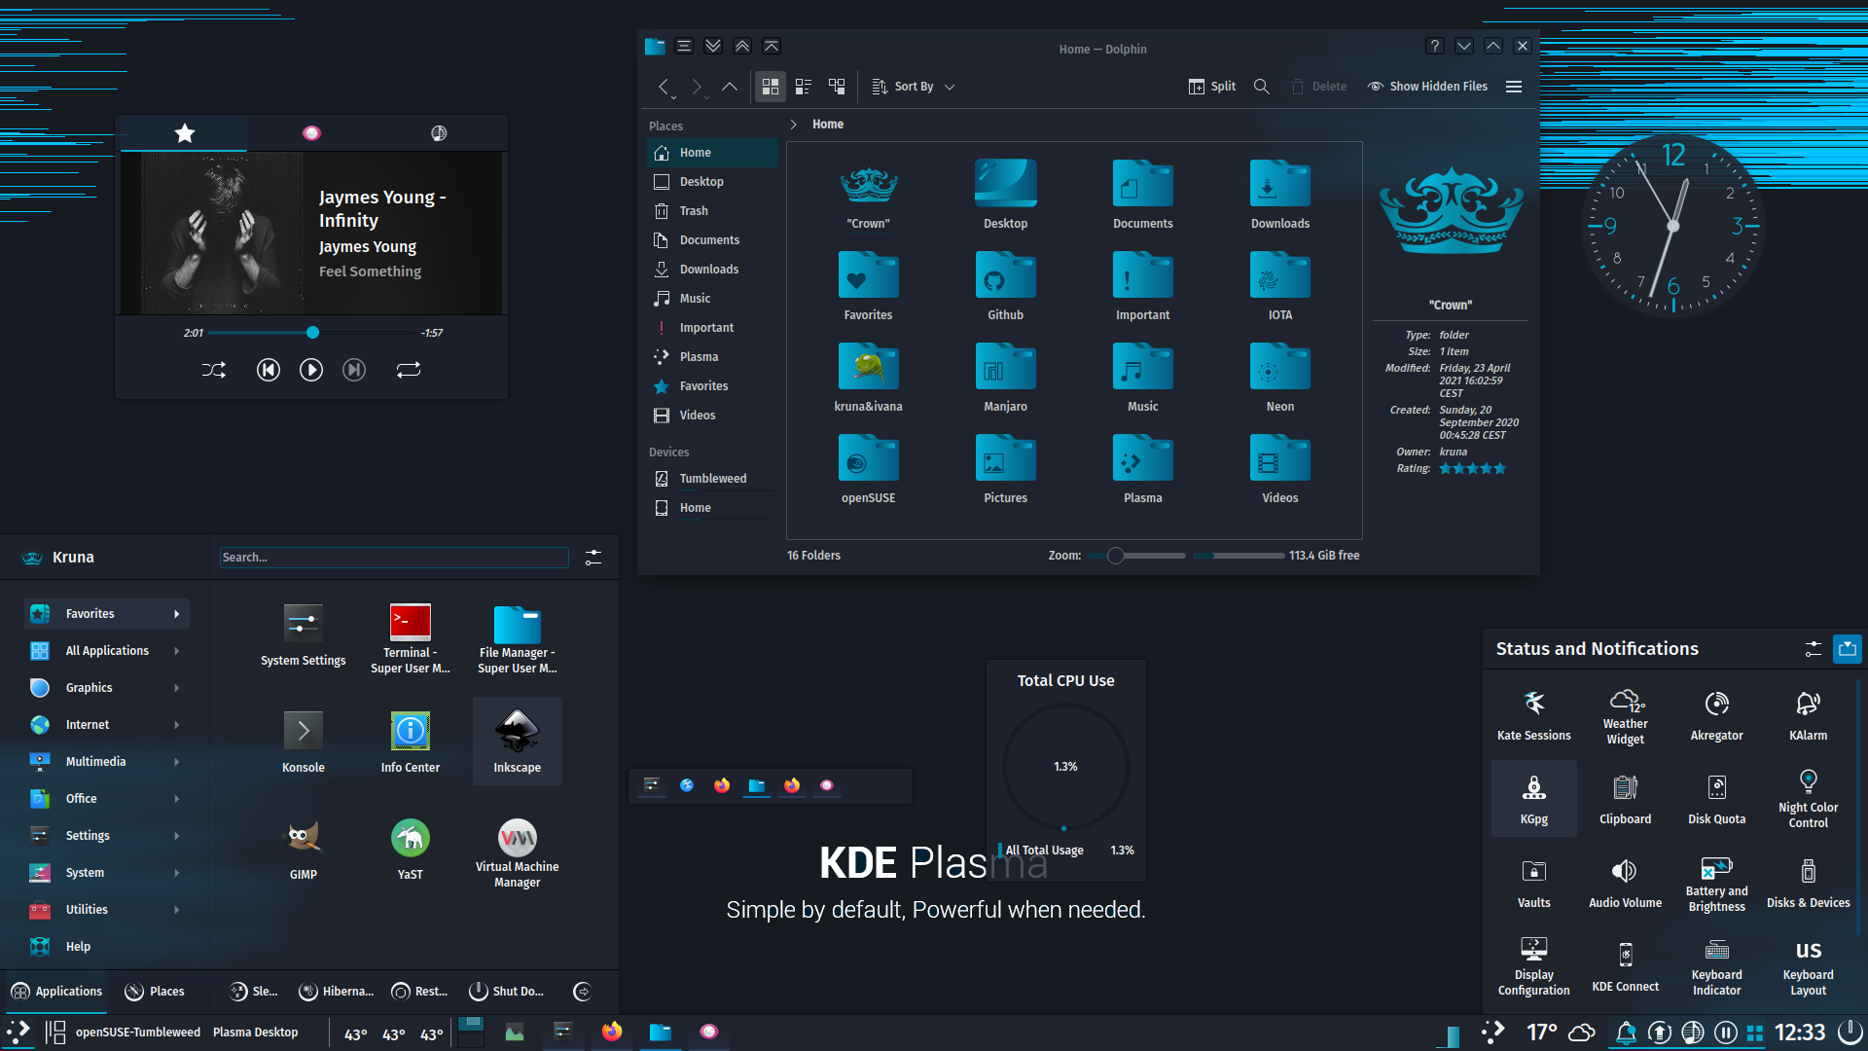Open Info Center application
This screenshot has height=1051, width=1868.
tap(410, 741)
